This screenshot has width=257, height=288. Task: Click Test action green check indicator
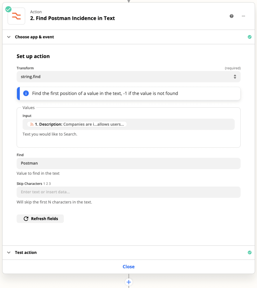249,252
